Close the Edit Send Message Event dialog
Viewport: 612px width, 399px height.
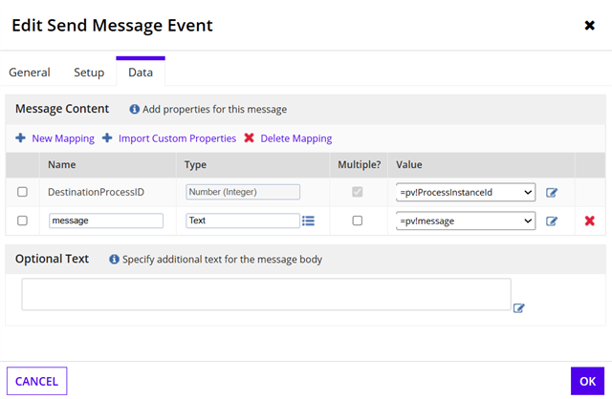589,26
